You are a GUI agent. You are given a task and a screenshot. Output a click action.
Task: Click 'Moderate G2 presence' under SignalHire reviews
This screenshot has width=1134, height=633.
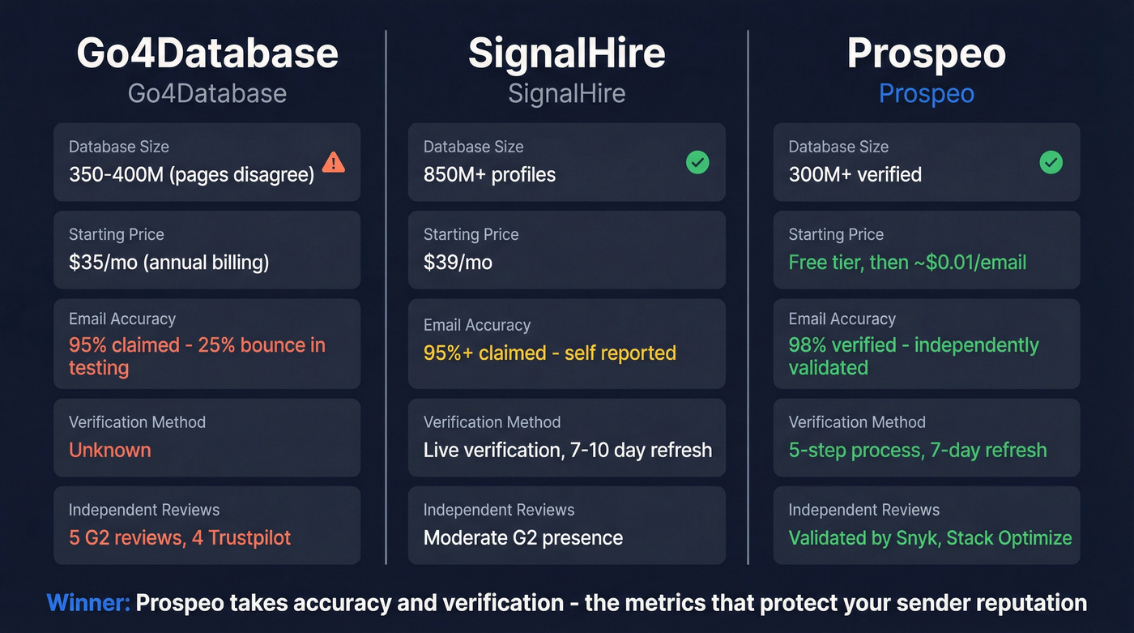click(x=522, y=537)
